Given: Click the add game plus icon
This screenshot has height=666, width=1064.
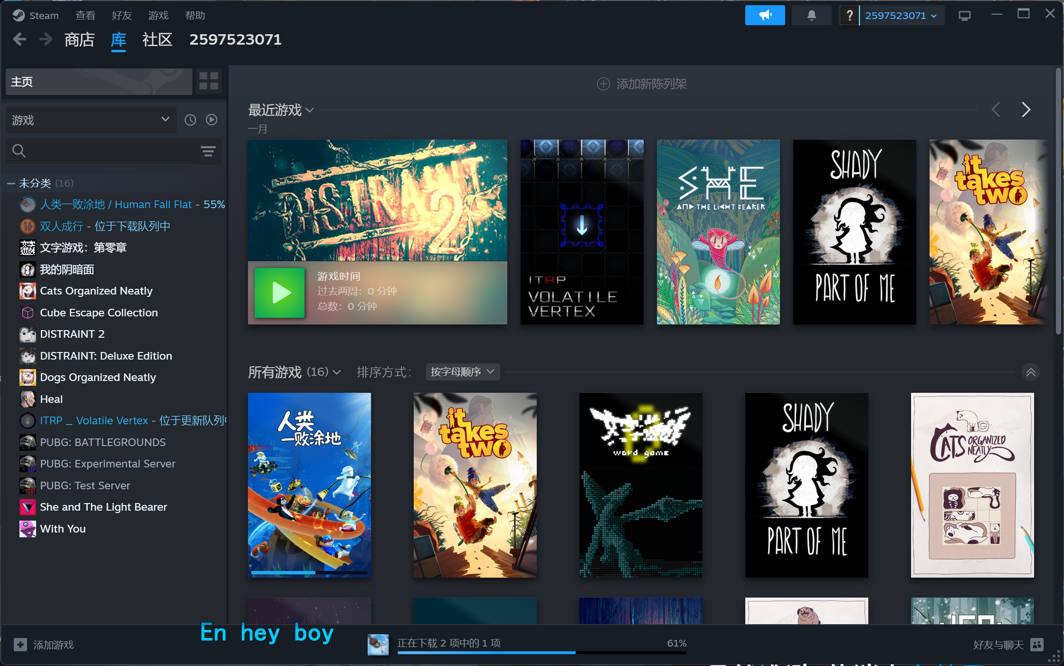Looking at the screenshot, I should [x=20, y=645].
